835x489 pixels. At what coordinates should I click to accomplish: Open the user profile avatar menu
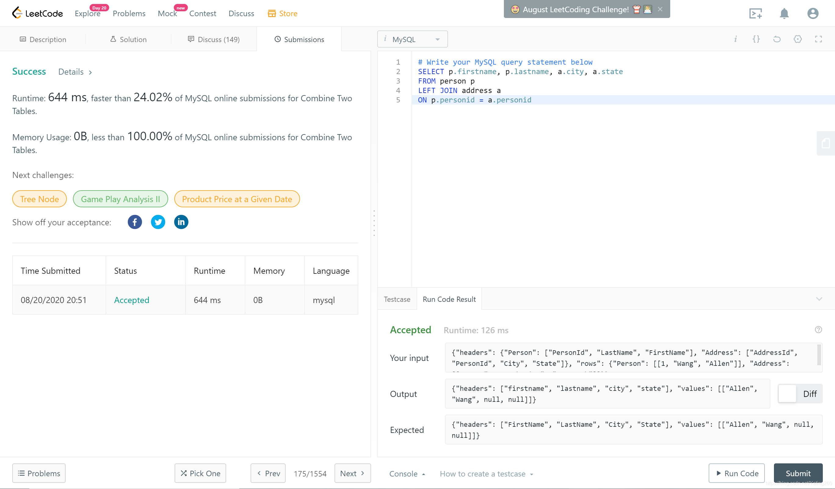click(812, 14)
